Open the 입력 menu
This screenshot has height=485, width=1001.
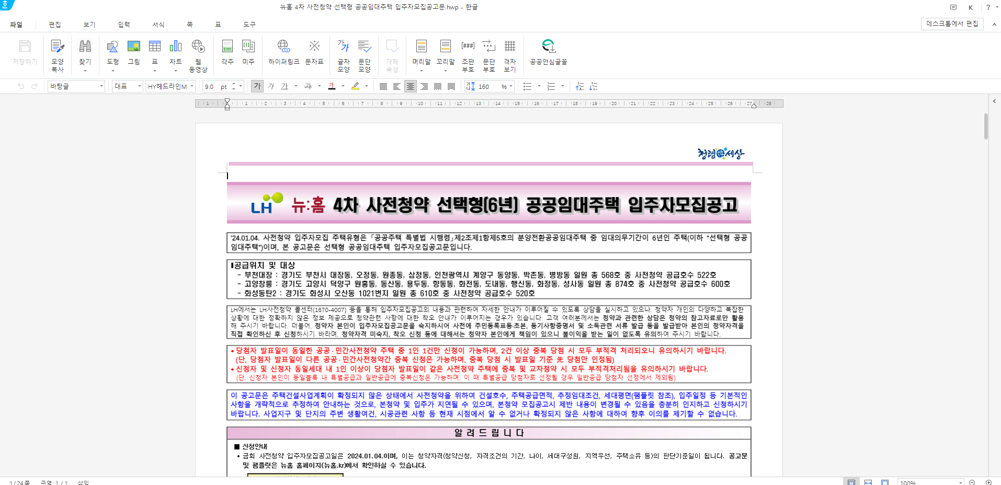[x=124, y=25]
